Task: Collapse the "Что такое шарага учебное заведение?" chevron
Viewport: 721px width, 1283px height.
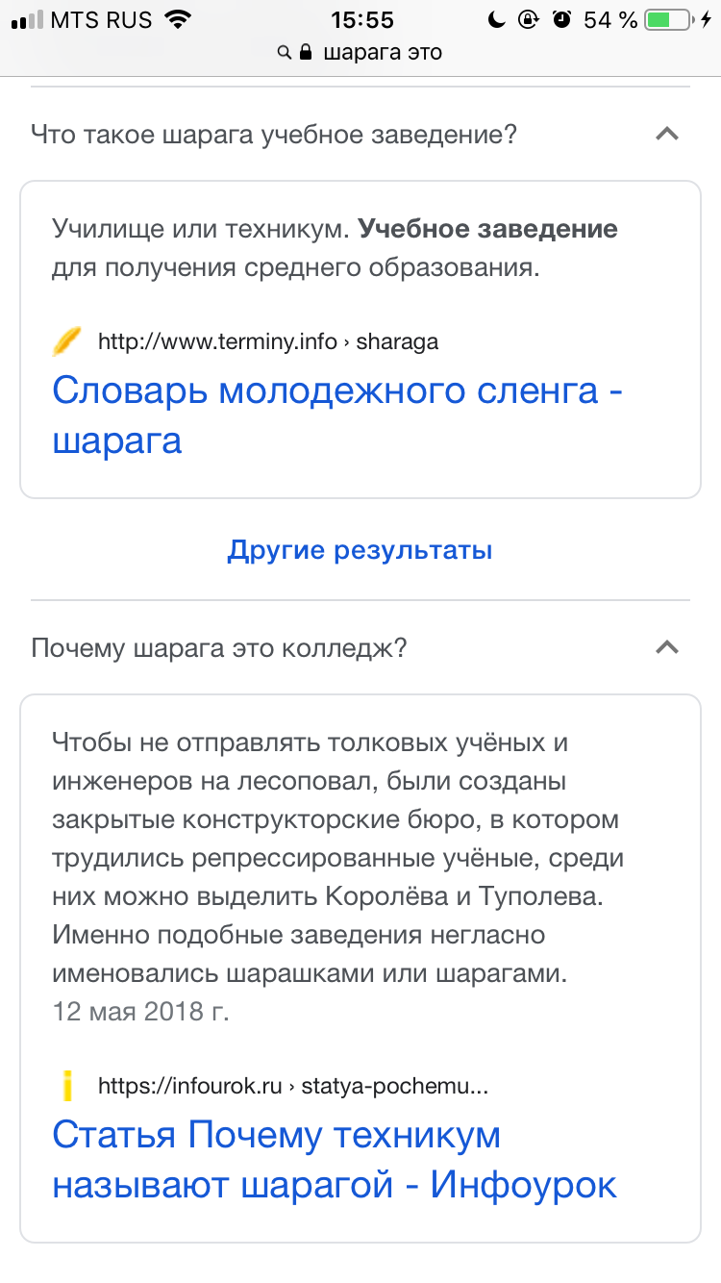Action: [x=667, y=135]
